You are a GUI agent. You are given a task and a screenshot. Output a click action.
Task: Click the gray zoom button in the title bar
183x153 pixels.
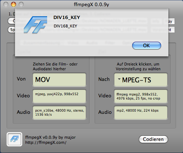[x=21, y=4]
